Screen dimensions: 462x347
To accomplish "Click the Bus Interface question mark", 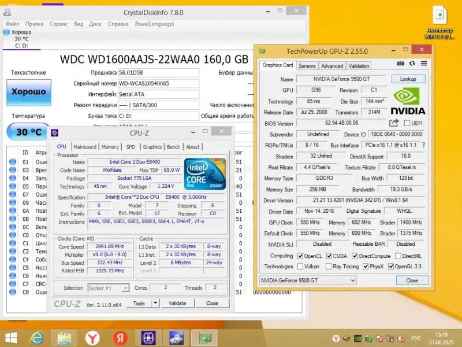I will tap(424, 145).
